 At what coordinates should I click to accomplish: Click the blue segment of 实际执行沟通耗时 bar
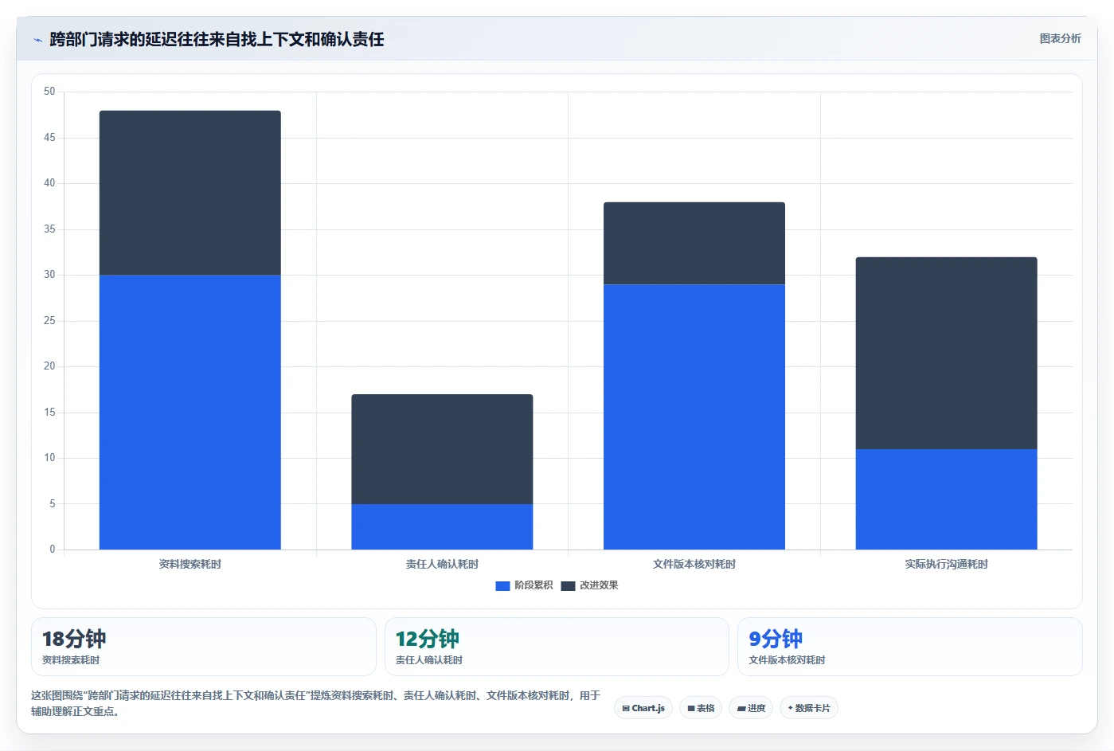click(x=947, y=499)
